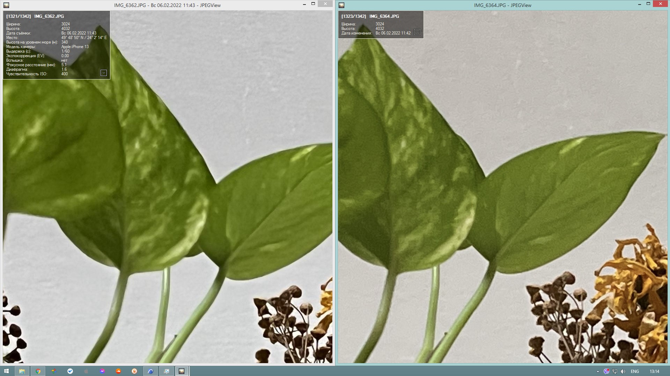
Task: Show hidden system tray icons
Action: [598, 371]
